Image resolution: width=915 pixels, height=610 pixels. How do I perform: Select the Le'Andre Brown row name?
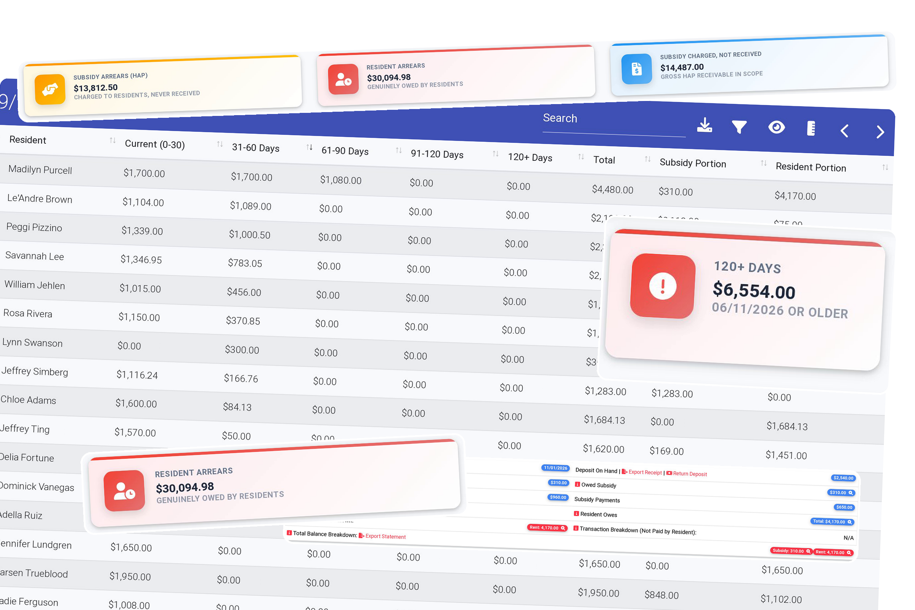coord(40,199)
